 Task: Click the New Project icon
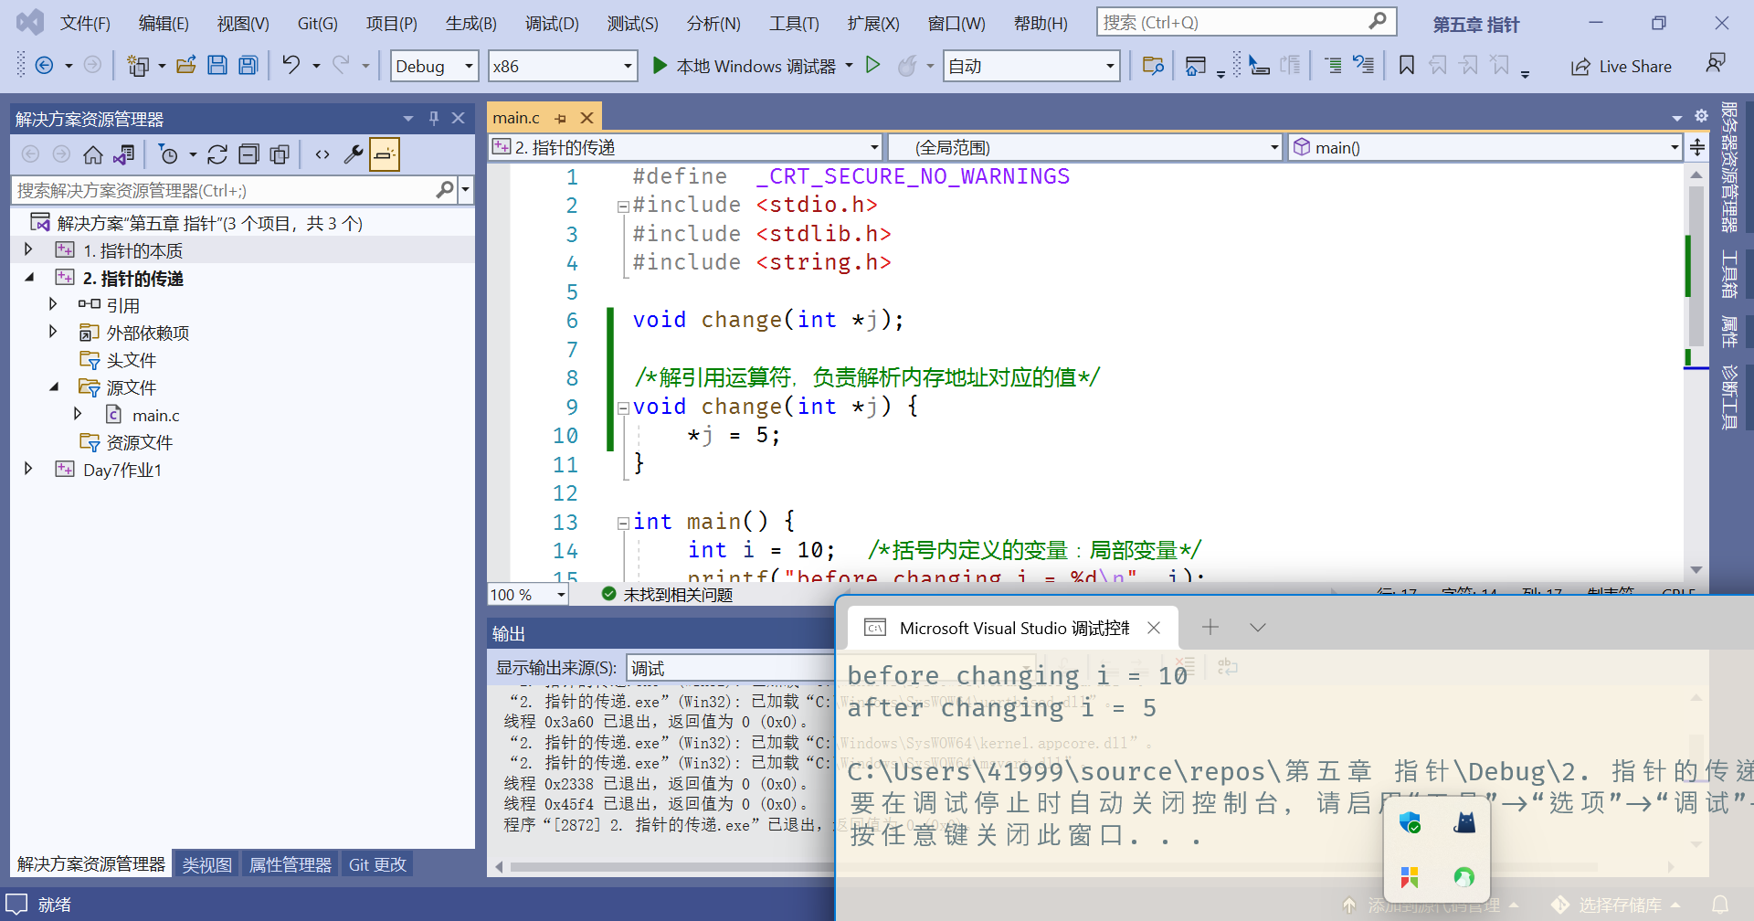(138, 65)
